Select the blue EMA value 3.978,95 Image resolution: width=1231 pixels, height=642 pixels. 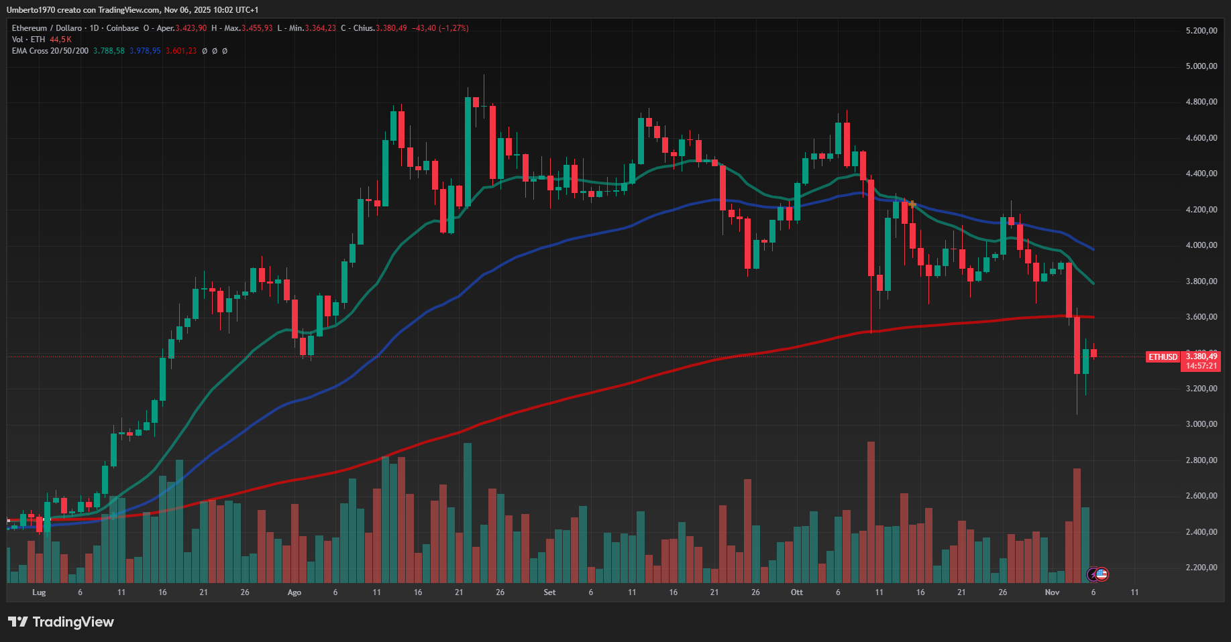pos(145,51)
